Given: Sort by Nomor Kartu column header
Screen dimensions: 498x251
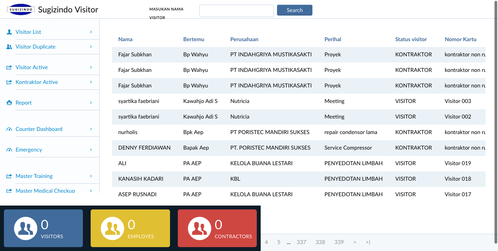Looking at the screenshot, I should [x=461, y=39].
